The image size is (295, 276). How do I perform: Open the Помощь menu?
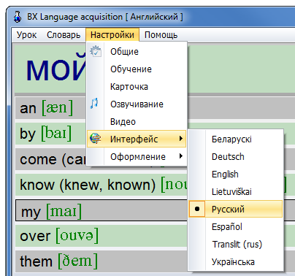[161, 35]
